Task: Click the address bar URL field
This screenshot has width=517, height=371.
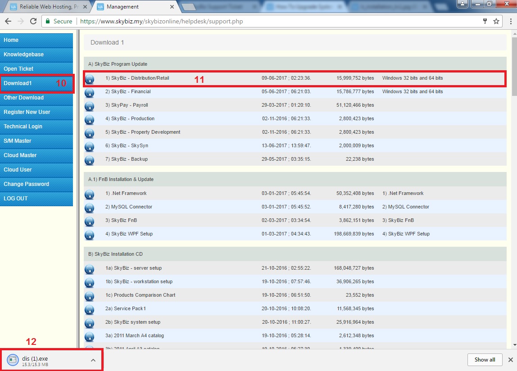Action: pyautogui.click(x=270, y=21)
